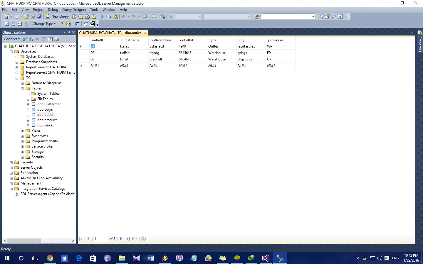423x264 pixels.
Task: Click the Add New Derived Table icon
Action: tap(92, 24)
